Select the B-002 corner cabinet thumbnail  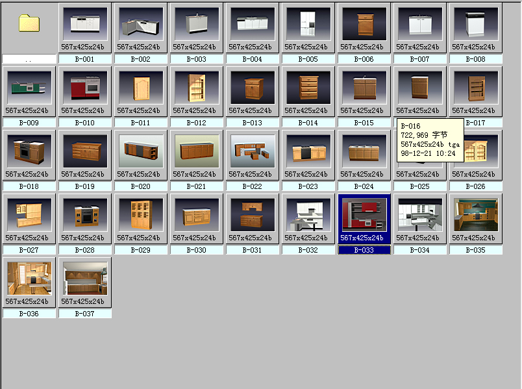[141, 24]
